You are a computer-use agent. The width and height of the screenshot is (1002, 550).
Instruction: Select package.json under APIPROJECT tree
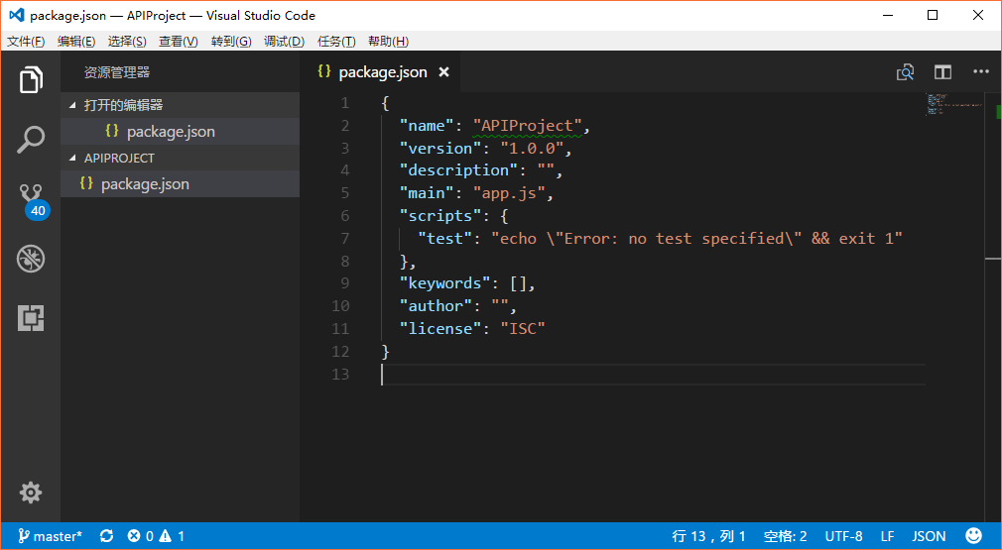[x=145, y=184]
